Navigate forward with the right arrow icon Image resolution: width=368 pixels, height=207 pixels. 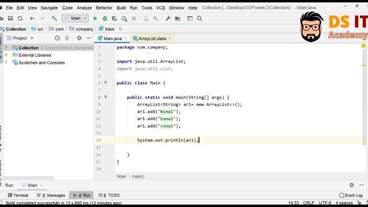click(x=42, y=18)
